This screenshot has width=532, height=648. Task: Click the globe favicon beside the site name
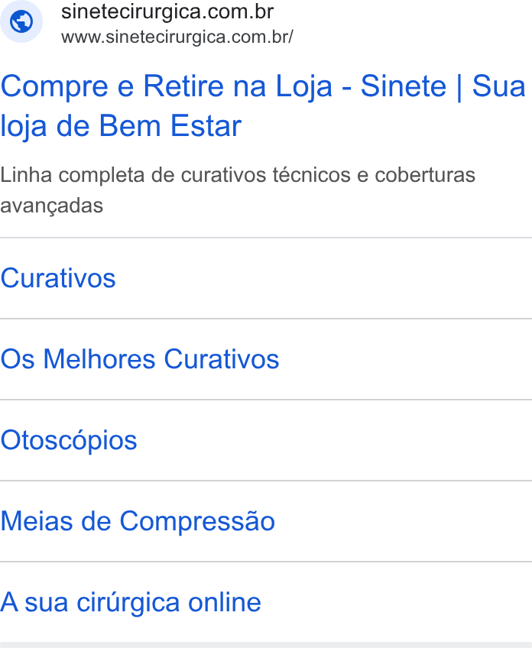(x=21, y=21)
